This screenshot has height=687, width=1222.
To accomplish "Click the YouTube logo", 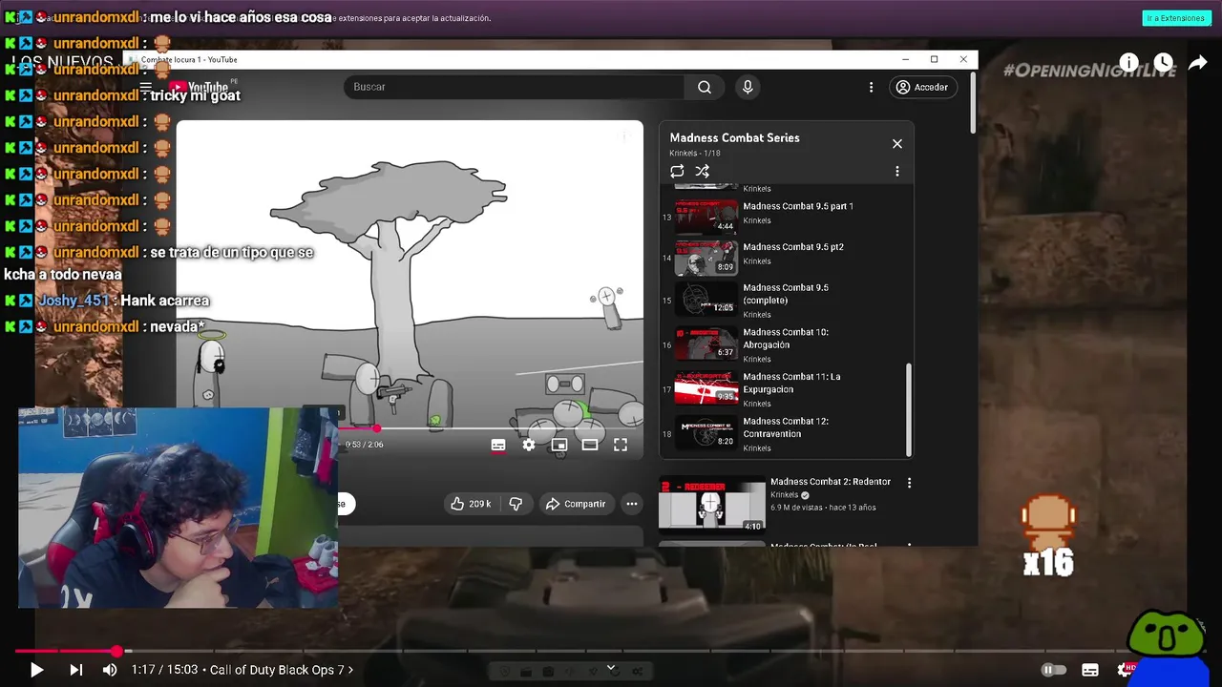I will [x=199, y=87].
